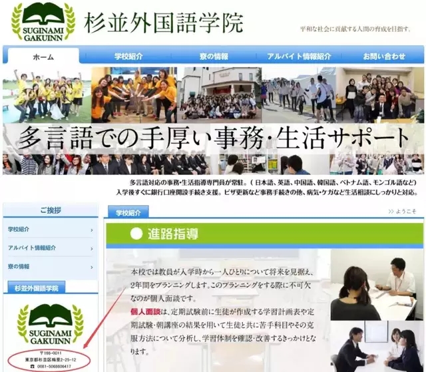Click the sidebar Suginami Gakuinn logo
Image resolution: width=426 pixels, height=372 pixels.
(51, 324)
